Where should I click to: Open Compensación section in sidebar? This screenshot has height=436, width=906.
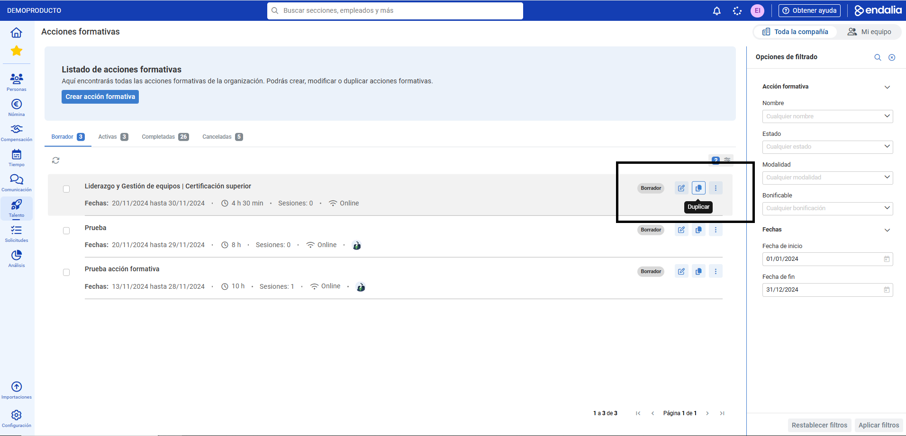click(x=17, y=133)
